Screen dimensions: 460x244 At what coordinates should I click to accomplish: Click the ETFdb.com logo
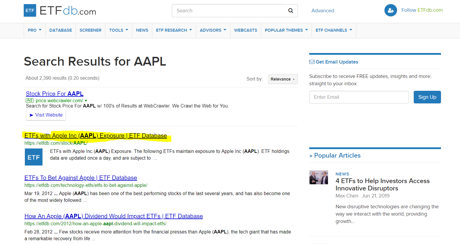coord(60,11)
